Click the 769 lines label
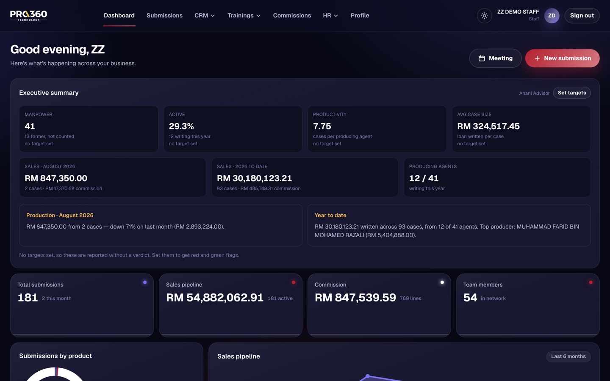This screenshot has height=381, width=610. [x=410, y=298]
